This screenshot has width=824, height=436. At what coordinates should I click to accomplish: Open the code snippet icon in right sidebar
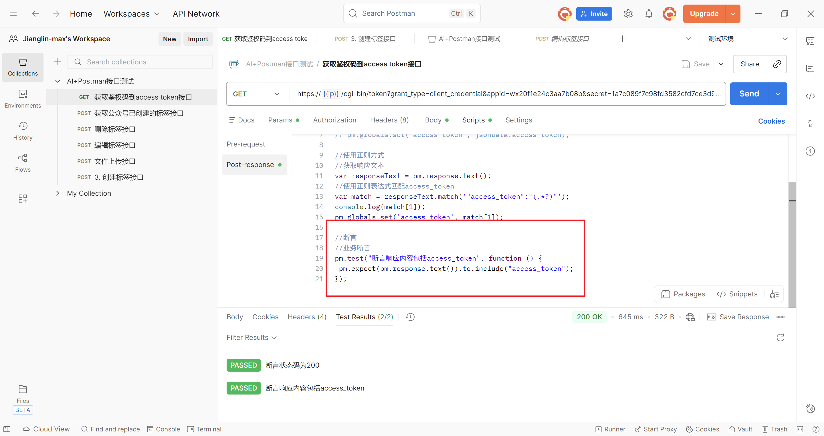pos(810,96)
